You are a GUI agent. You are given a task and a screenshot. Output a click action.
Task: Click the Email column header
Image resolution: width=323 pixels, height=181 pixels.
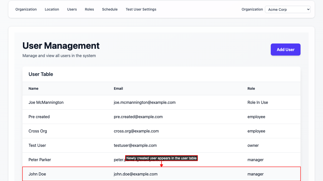click(118, 88)
